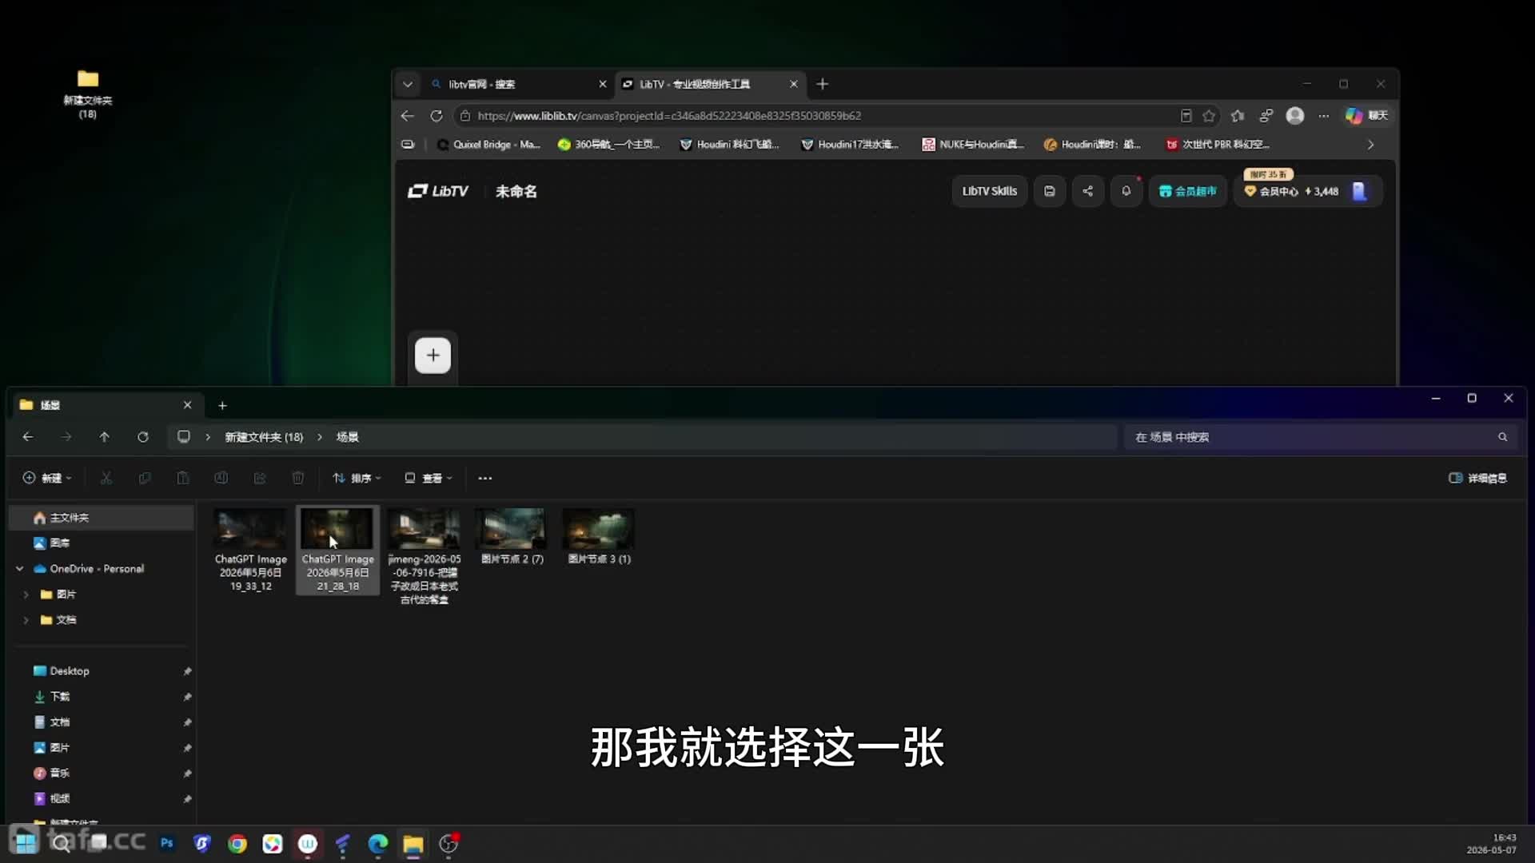Show more bookmarks chevron
The height and width of the screenshot is (863, 1535).
tap(1370, 145)
